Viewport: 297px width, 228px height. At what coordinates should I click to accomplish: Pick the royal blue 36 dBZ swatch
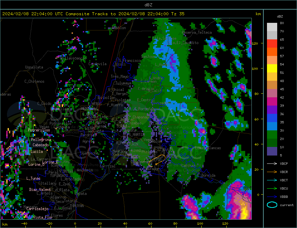pos(272,118)
